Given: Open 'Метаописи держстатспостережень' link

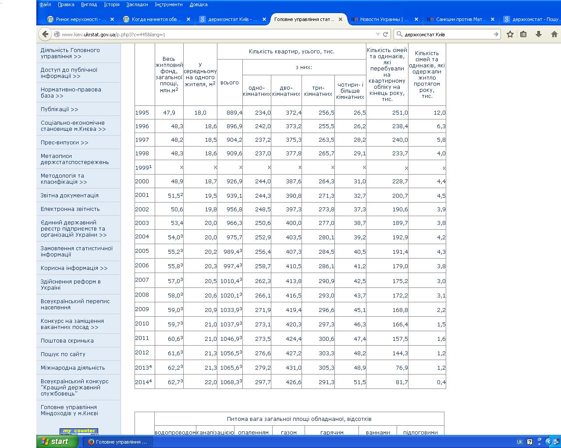Looking at the screenshot, I should click(x=75, y=159).
